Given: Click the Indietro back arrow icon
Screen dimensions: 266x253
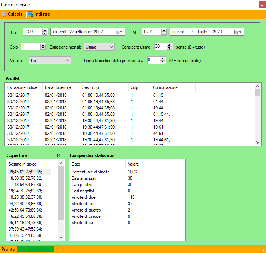Looking at the screenshot, I should (30, 14).
